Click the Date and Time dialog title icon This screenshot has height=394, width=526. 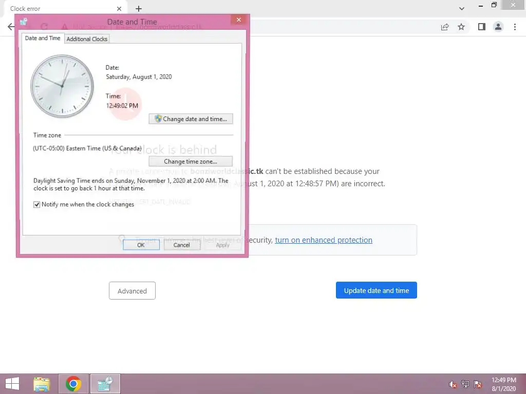coord(23,22)
